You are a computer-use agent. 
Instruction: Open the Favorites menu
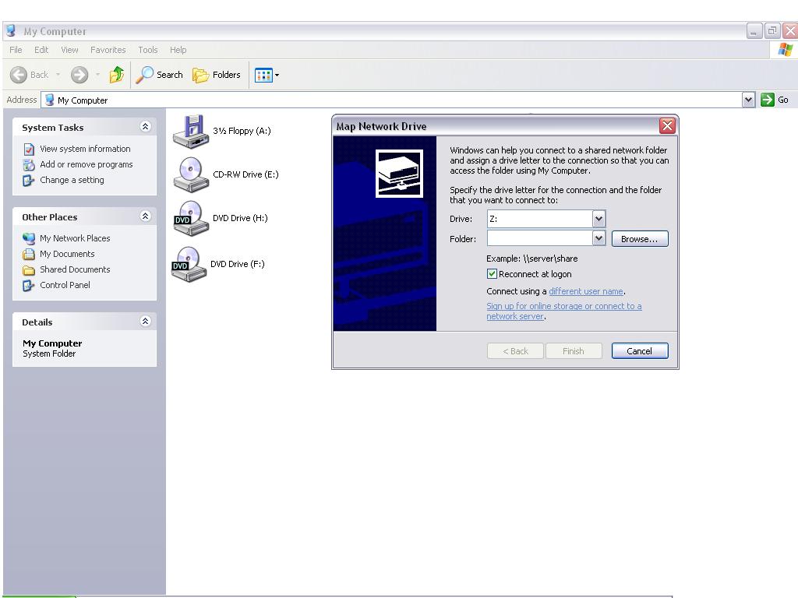pyautogui.click(x=108, y=50)
